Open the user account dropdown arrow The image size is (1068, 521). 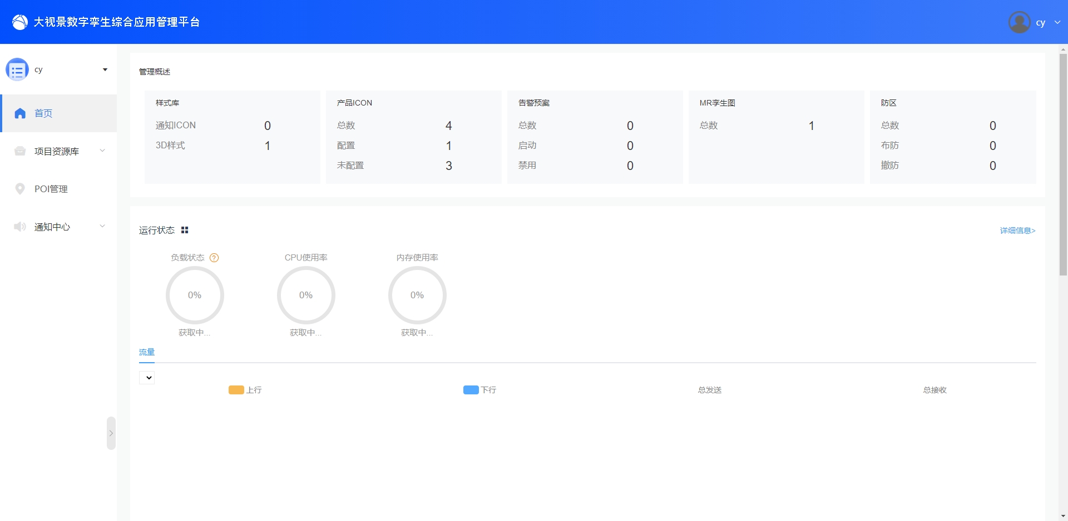click(x=1057, y=22)
